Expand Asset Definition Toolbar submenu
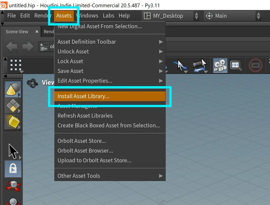 point(110,42)
